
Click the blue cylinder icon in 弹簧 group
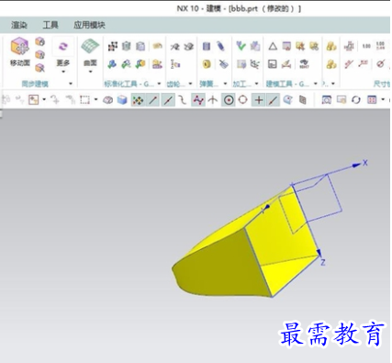(x=207, y=46)
